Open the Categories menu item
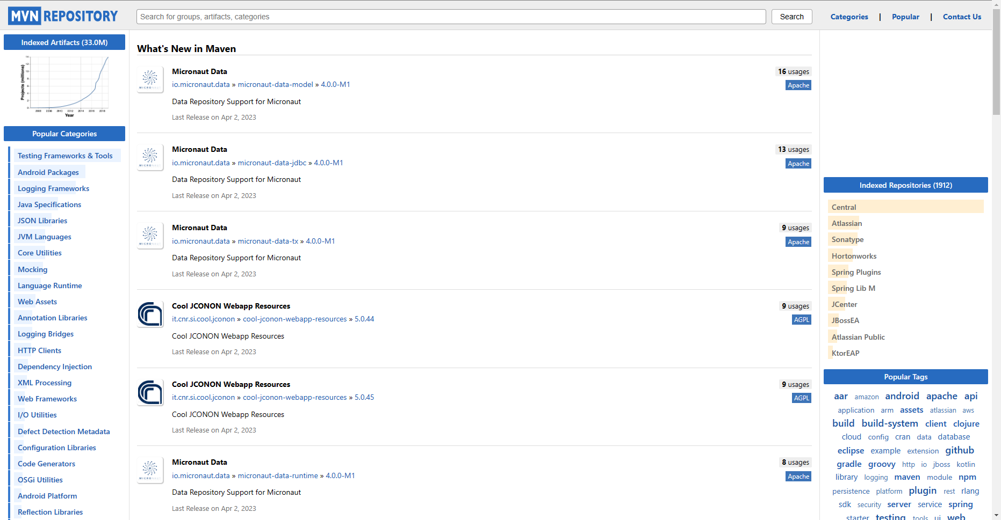 pyautogui.click(x=849, y=17)
